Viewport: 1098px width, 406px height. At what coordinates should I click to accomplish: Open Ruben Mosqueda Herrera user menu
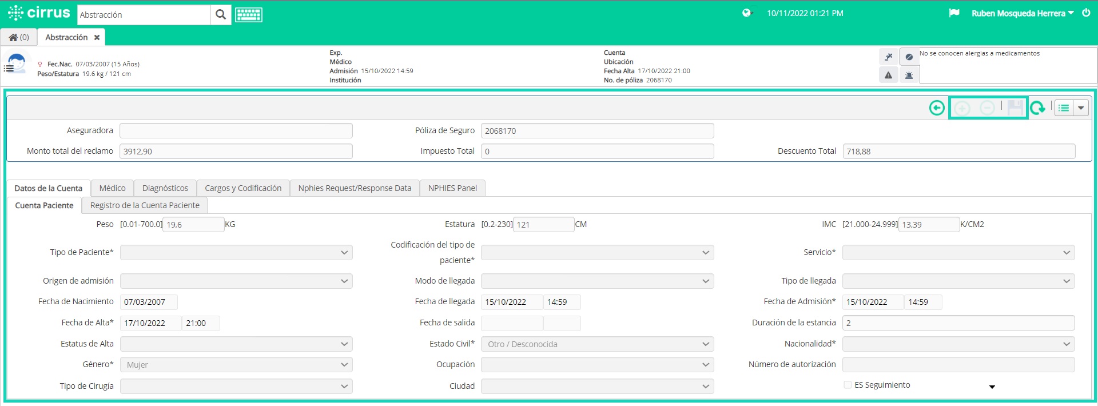1023,13
